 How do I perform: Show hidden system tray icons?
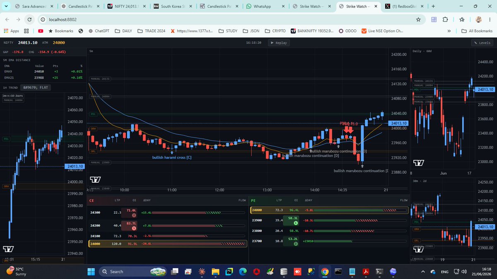tap(424, 272)
